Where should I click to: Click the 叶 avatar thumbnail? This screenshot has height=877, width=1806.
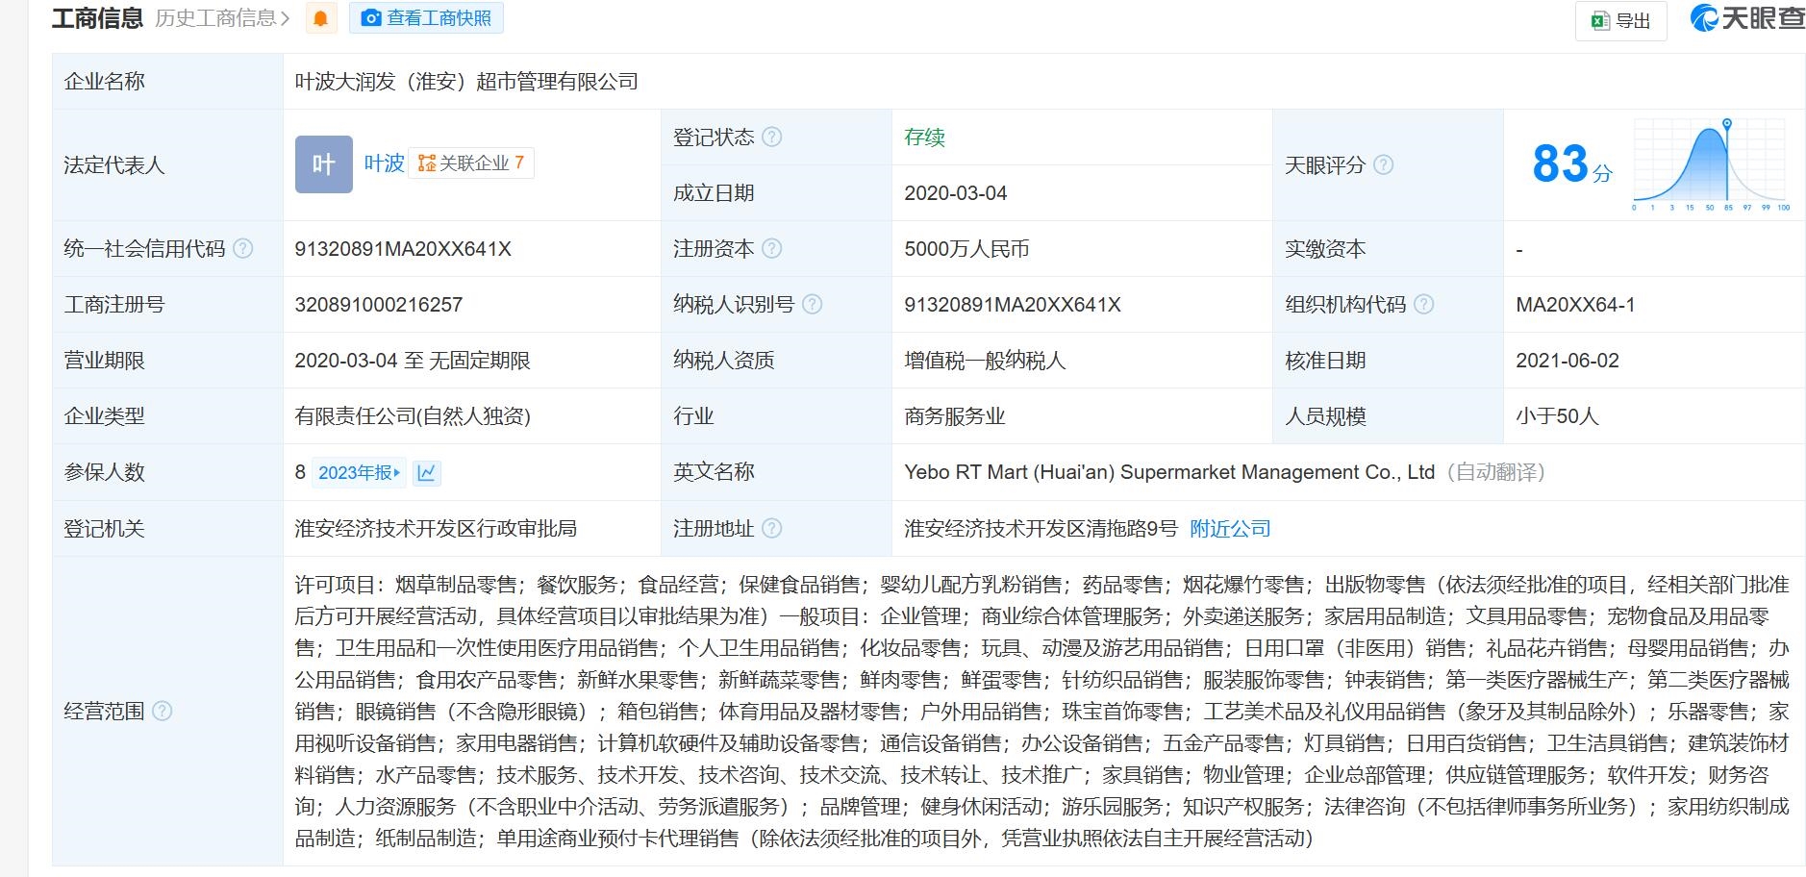click(x=323, y=164)
